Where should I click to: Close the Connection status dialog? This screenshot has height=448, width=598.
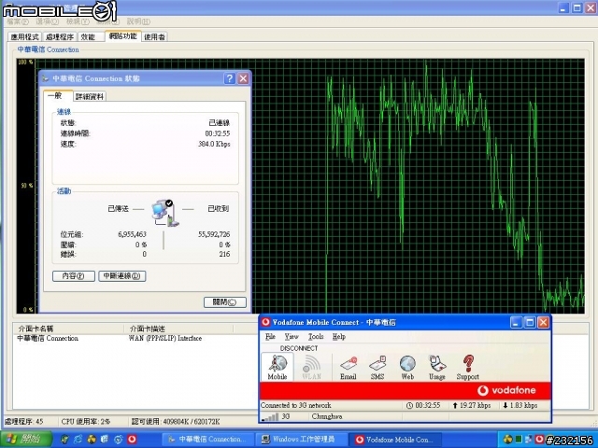(x=243, y=78)
